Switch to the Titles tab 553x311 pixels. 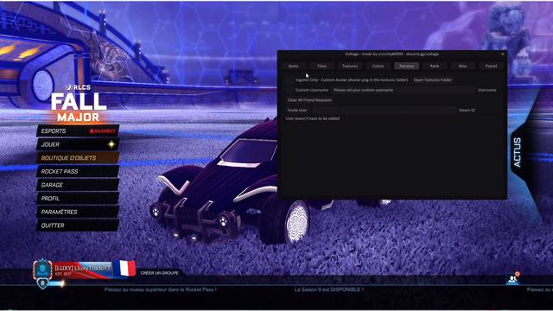coord(321,66)
